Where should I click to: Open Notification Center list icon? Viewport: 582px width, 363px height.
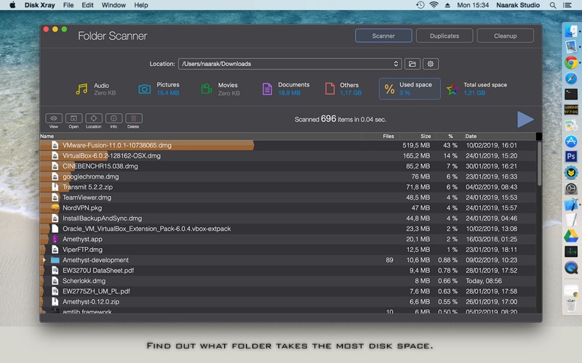(567, 5)
